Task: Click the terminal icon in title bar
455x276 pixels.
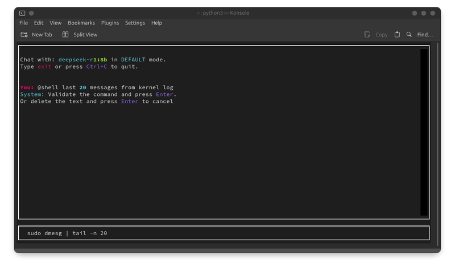Action: pos(22,13)
